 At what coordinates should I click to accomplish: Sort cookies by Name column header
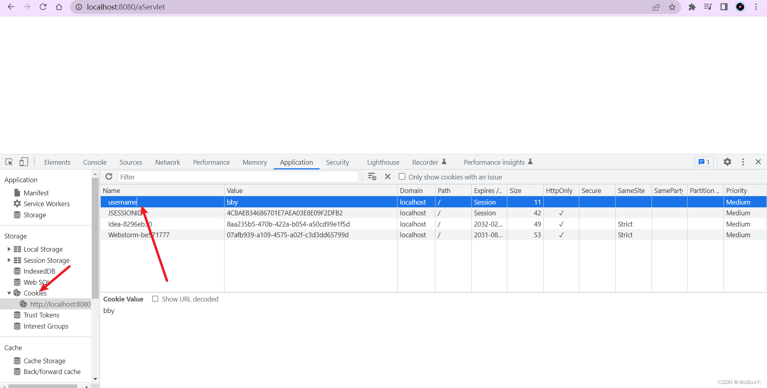[162, 191]
